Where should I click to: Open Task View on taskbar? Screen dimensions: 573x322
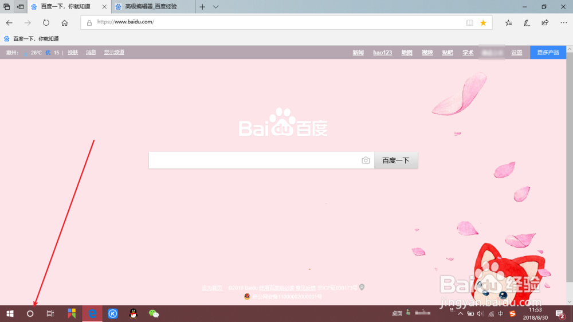50,313
